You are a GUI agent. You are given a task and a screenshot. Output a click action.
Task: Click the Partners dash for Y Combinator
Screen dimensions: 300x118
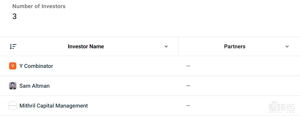pyautogui.click(x=188, y=66)
